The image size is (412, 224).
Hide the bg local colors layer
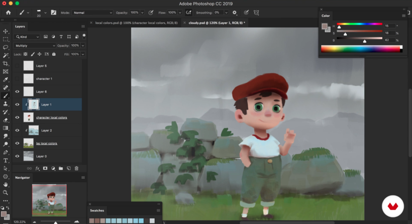coord(17,143)
